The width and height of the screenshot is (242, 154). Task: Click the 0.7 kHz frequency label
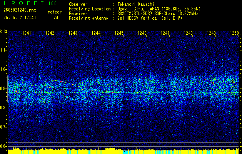(3, 127)
